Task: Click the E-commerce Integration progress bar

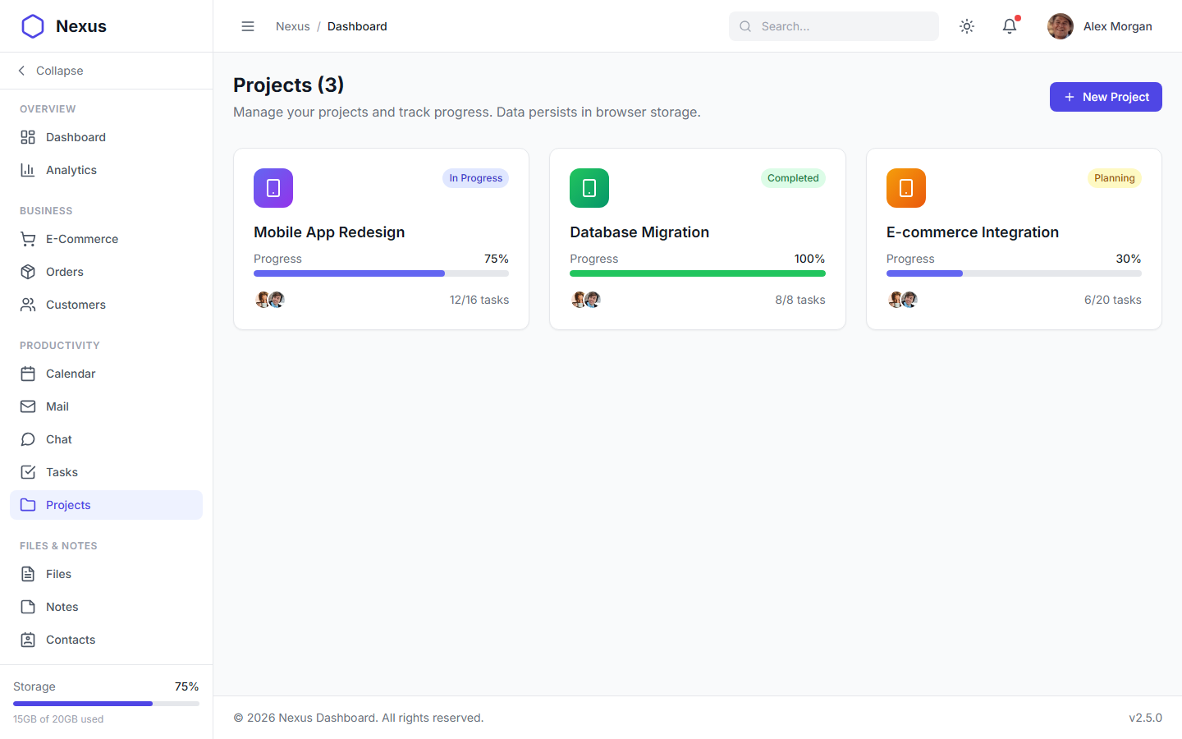Action: click(x=1014, y=273)
